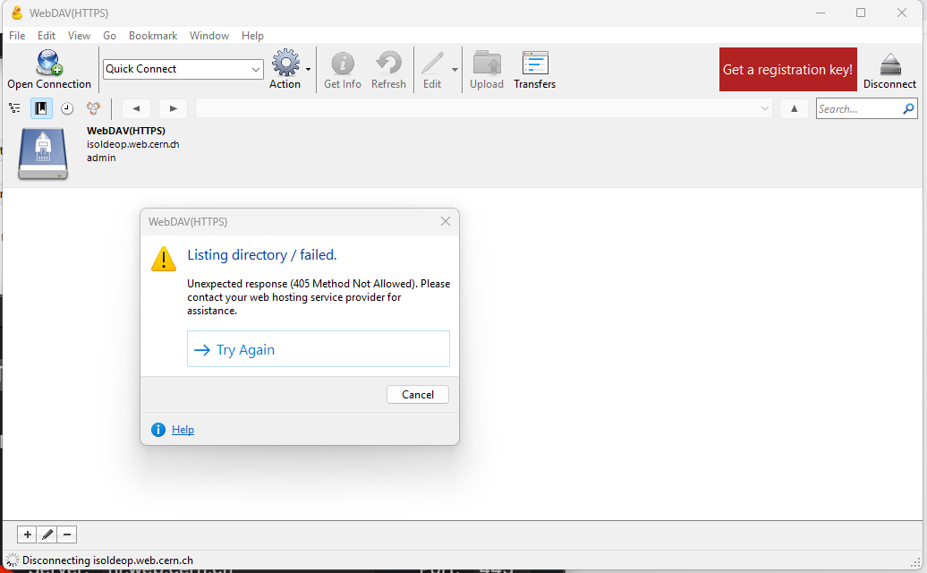
Task: Click the pencil edit bookmark icon
Action: pyautogui.click(x=47, y=535)
